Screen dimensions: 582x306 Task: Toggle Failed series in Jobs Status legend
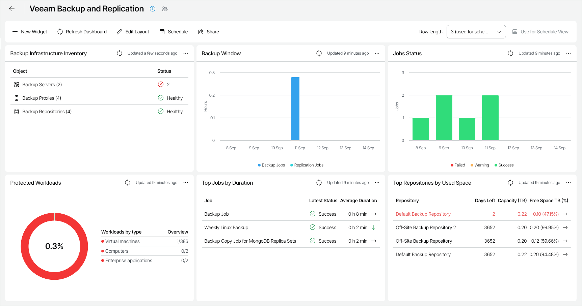(x=458, y=165)
